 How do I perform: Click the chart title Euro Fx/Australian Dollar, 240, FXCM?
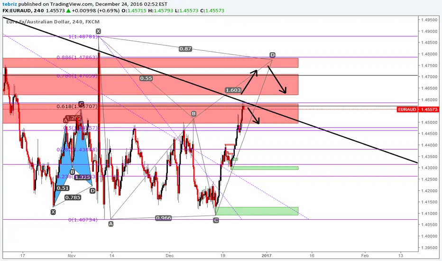(53, 22)
